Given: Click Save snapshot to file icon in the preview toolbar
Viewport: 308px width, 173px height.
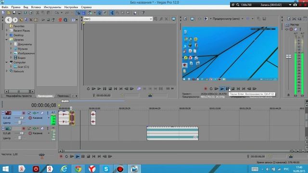Looking at the screenshot, I should coord(264,19).
